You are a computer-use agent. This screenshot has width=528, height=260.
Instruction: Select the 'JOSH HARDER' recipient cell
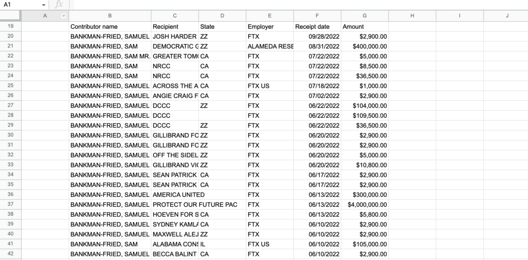[x=175, y=37]
